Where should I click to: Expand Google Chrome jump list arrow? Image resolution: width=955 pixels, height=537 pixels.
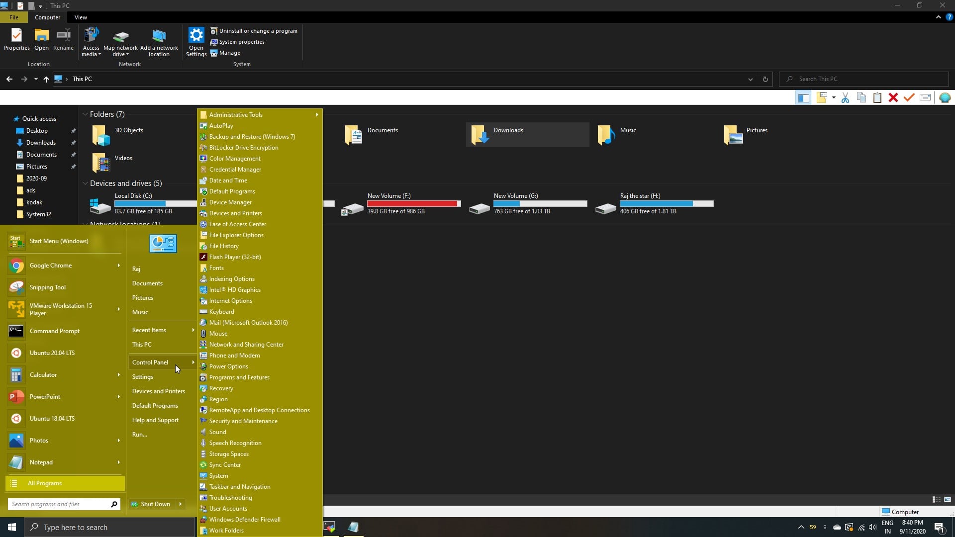[x=118, y=266]
